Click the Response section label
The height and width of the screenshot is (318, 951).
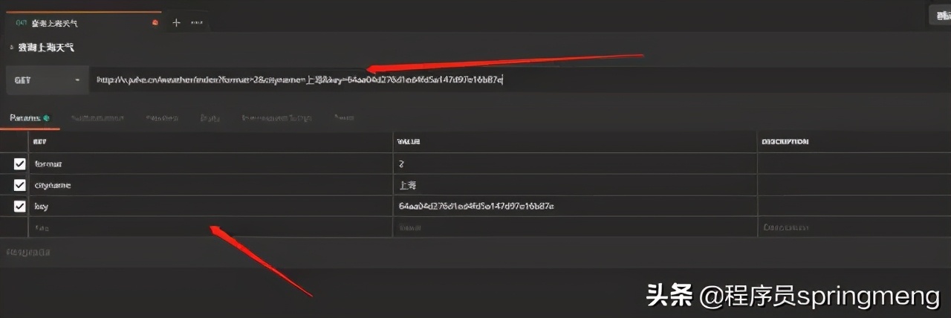click(28, 253)
